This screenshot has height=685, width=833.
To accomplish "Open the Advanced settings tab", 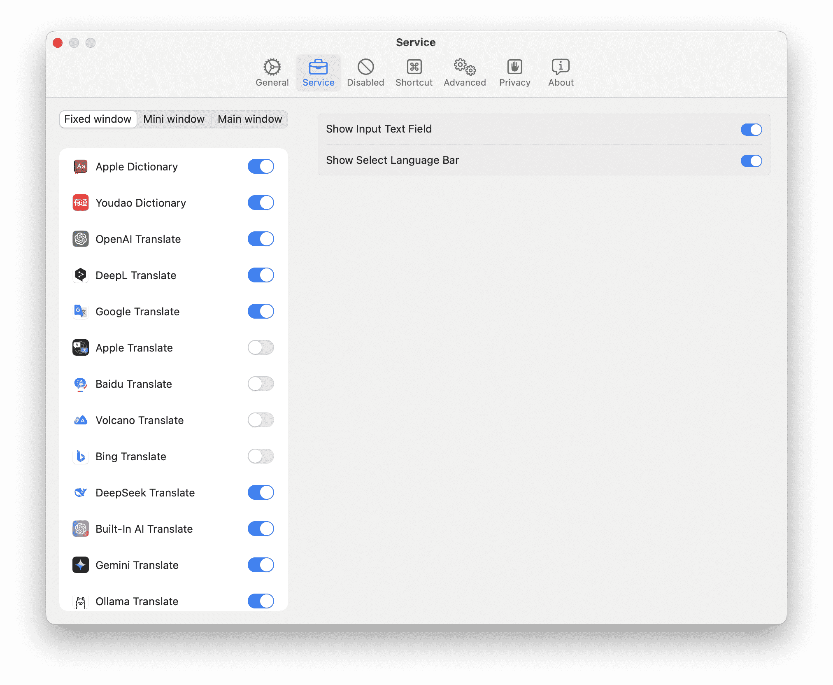I will (465, 73).
